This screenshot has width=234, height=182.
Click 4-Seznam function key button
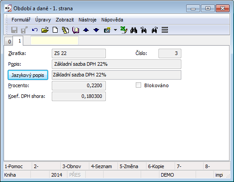point(104,166)
